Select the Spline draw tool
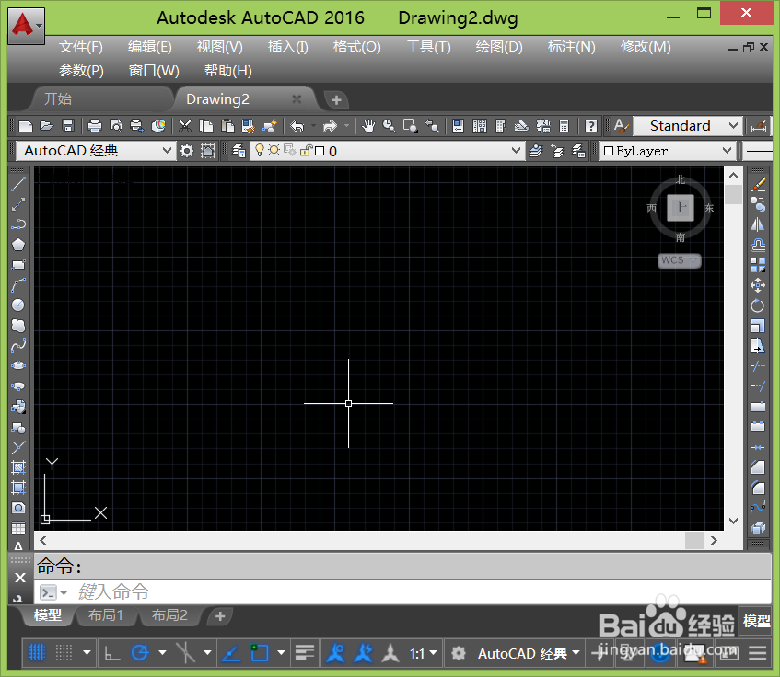Screen dimensions: 780x677 [18, 346]
